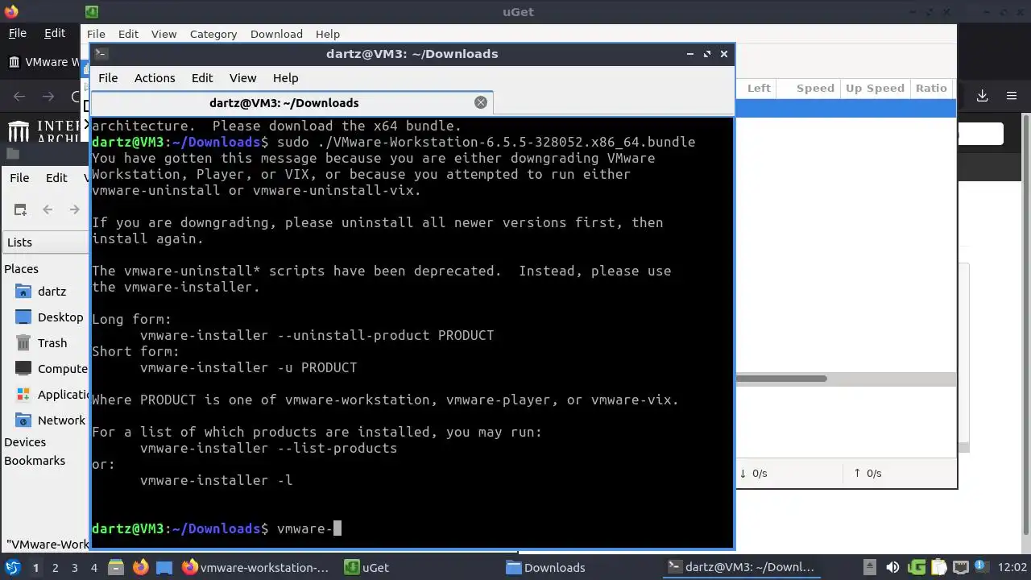Image resolution: width=1031 pixels, height=580 pixels.
Task: Open uGet's View menu
Action: tap(164, 34)
